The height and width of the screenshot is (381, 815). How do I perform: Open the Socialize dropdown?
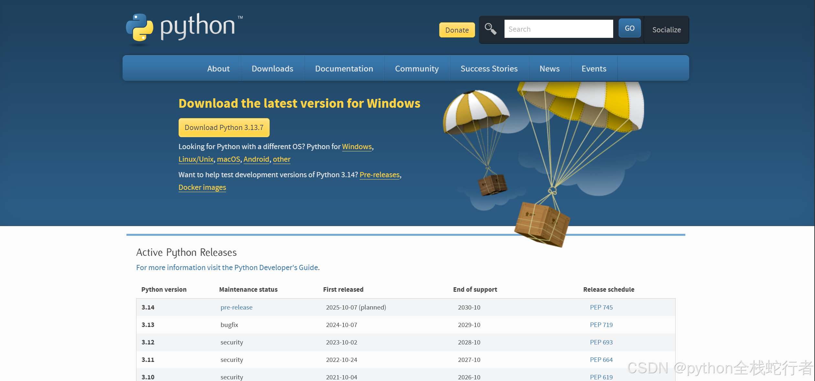pos(666,30)
